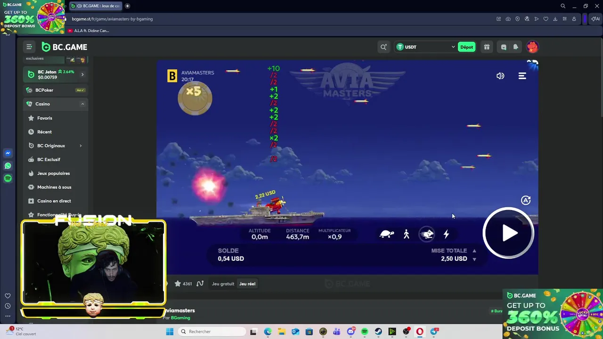
Task: Click the browser heart bookmark icon
Action: point(546,19)
